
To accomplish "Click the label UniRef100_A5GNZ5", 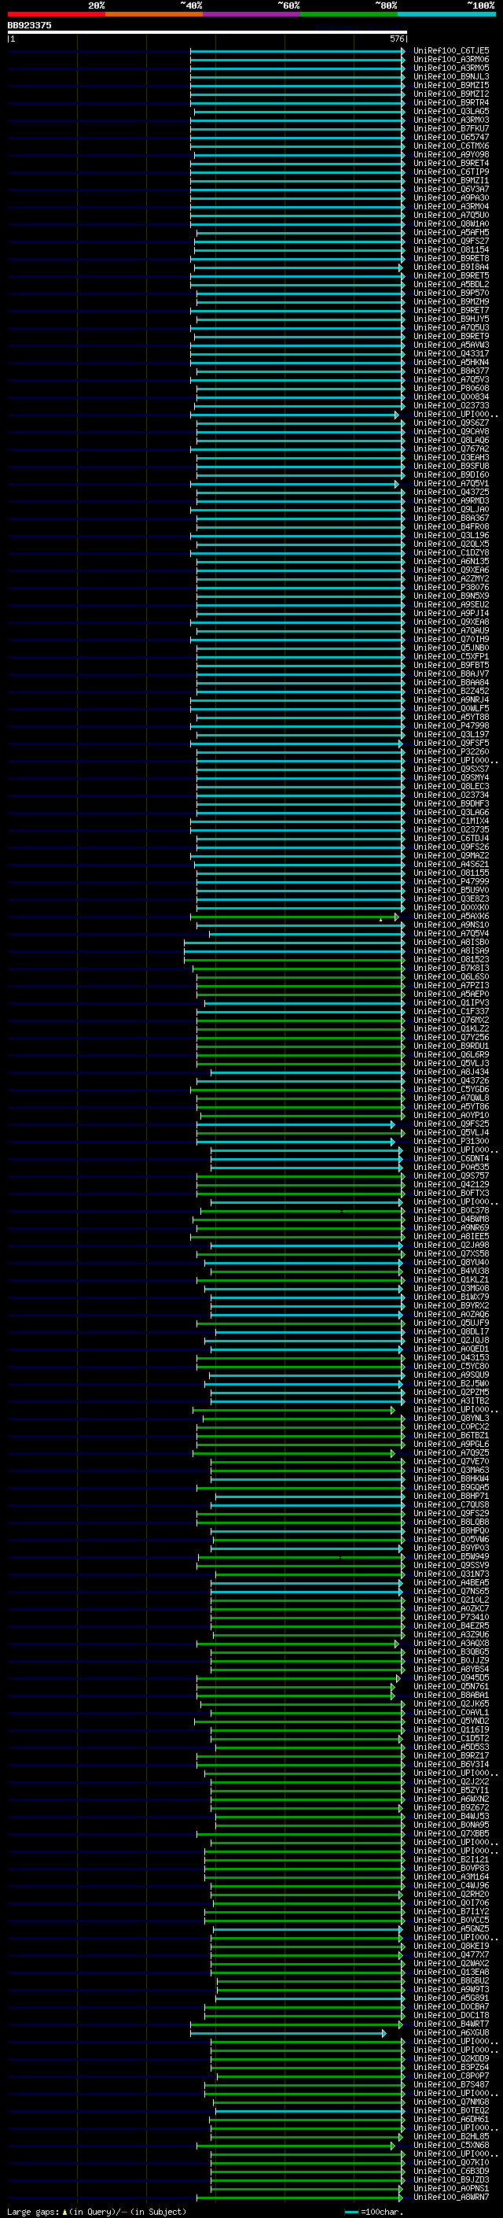I will (451, 1928).
